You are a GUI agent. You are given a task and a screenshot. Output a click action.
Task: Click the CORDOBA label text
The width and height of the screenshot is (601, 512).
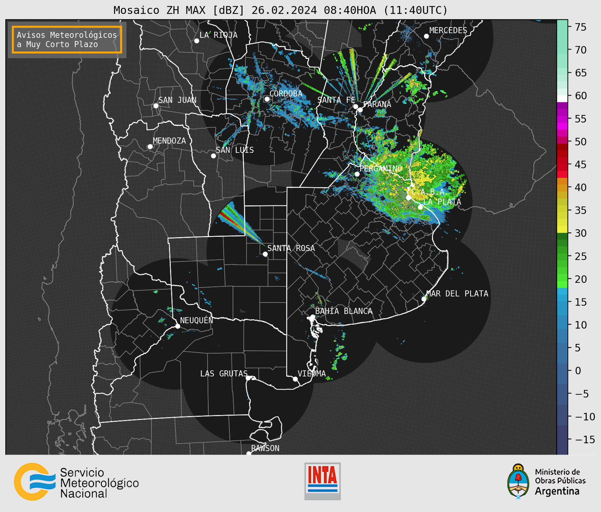coord(286,94)
